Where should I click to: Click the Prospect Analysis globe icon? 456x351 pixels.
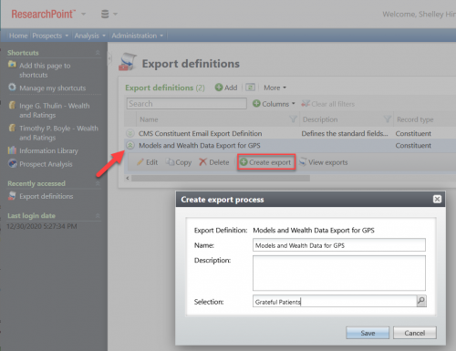[x=12, y=163]
